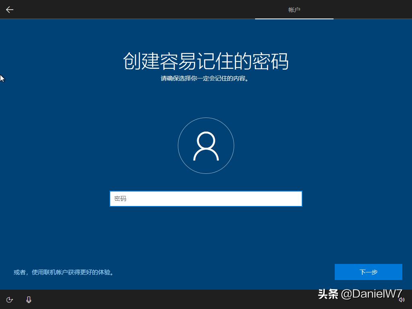Screen dimensions: 412x309
Task: Click inside the 密码 password field
Action: 206,198
